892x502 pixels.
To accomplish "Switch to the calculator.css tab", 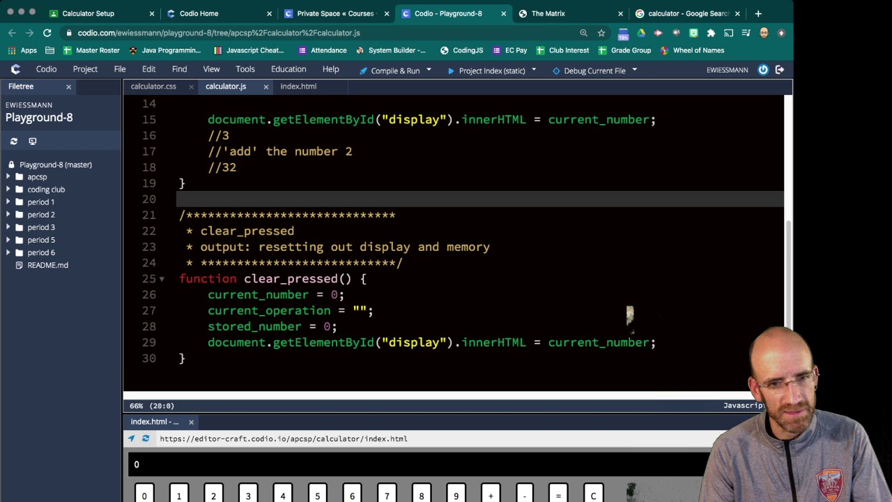I will coord(153,86).
